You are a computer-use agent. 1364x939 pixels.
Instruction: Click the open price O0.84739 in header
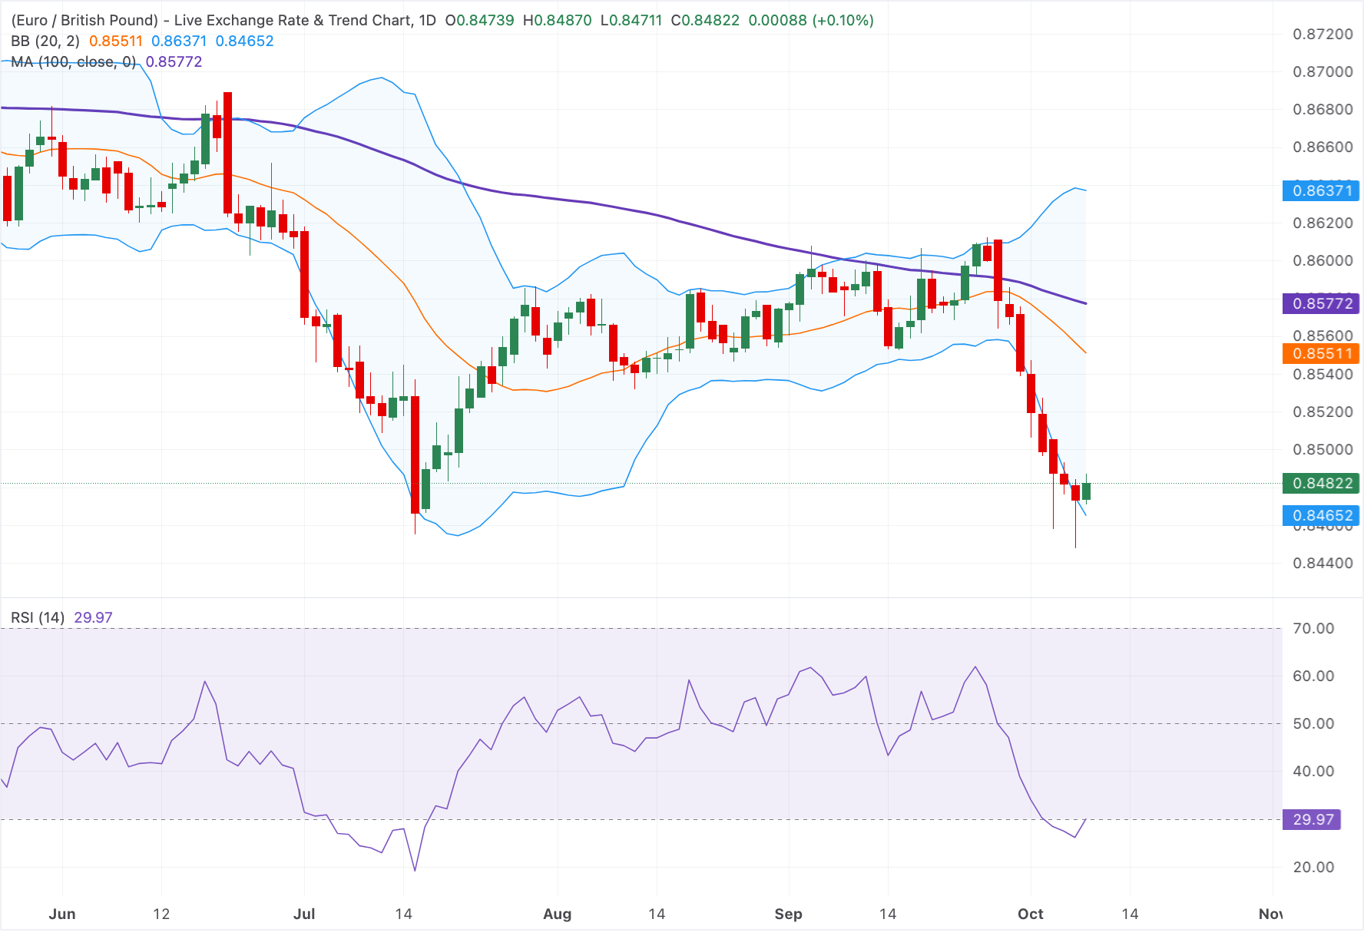[x=479, y=20]
